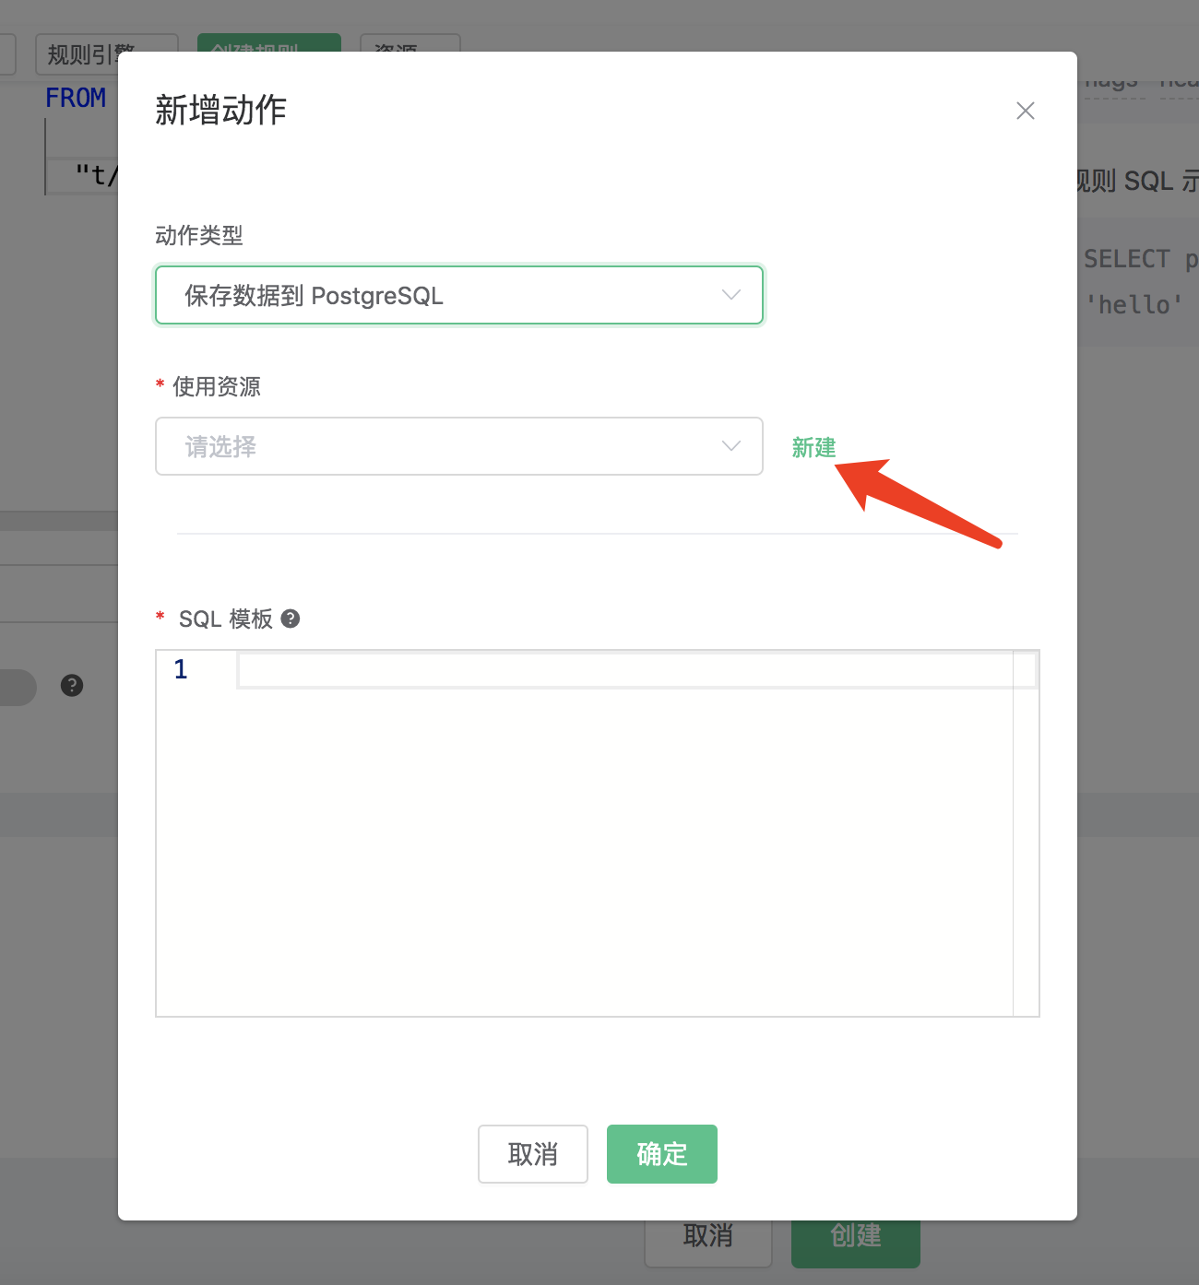Click the green 创建 button at the bottom
The height and width of the screenshot is (1285, 1199).
click(854, 1237)
